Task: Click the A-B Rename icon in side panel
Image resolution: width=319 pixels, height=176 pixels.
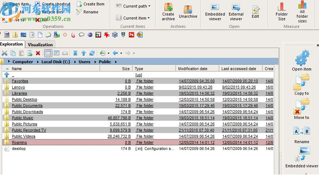Action: click(x=302, y=131)
